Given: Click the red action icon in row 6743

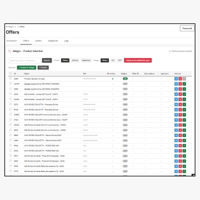Looking at the screenshot, I should pyautogui.click(x=180, y=120).
